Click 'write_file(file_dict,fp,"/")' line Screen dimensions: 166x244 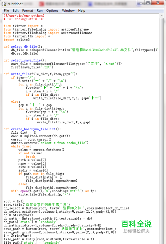(x=44, y=194)
